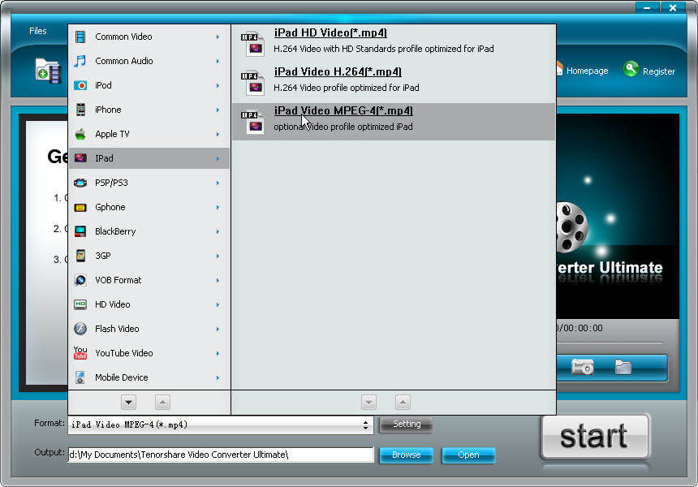Expand the YouTube Video submenu arrow
Image resolution: width=698 pixels, height=487 pixels.
pos(218,353)
